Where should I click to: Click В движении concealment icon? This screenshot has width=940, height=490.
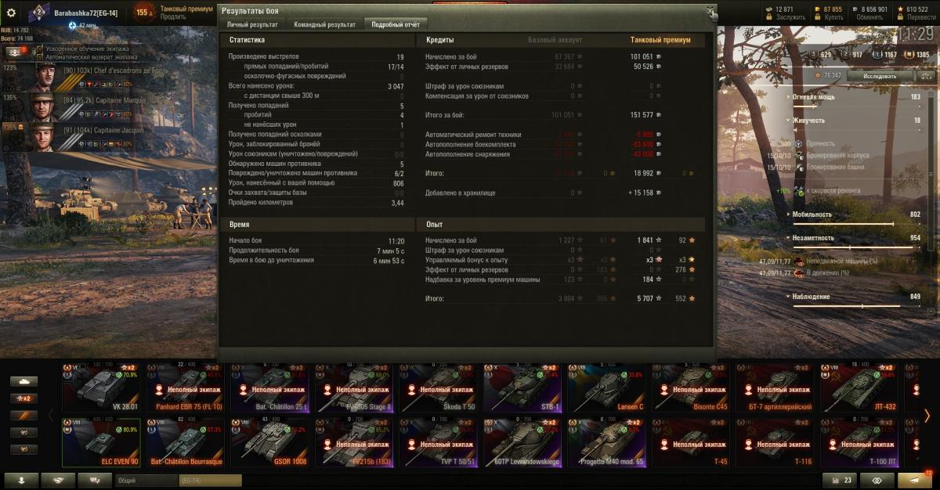[x=799, y=272]
